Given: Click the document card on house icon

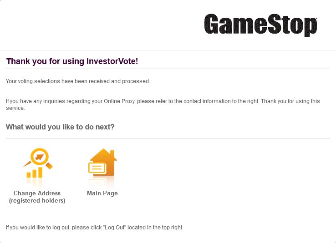Looking at the screenshot, I should coord(97,168).
